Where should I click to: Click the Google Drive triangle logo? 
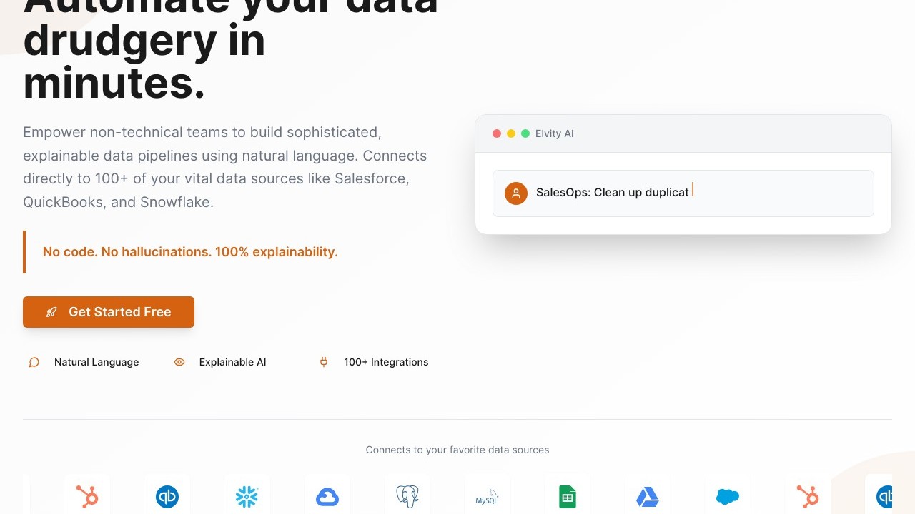648,497
